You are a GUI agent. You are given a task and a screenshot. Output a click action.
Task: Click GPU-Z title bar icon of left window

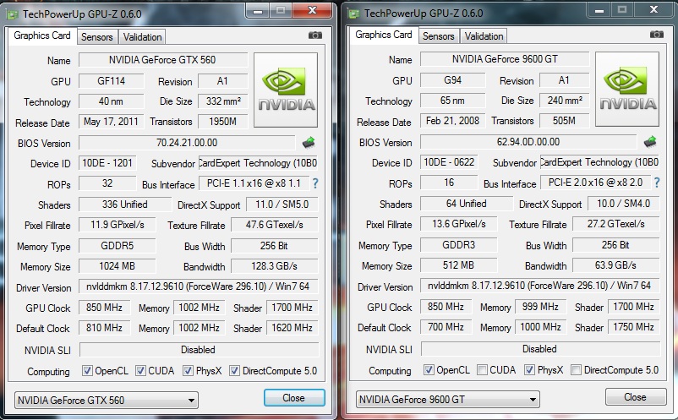[12, 14]
